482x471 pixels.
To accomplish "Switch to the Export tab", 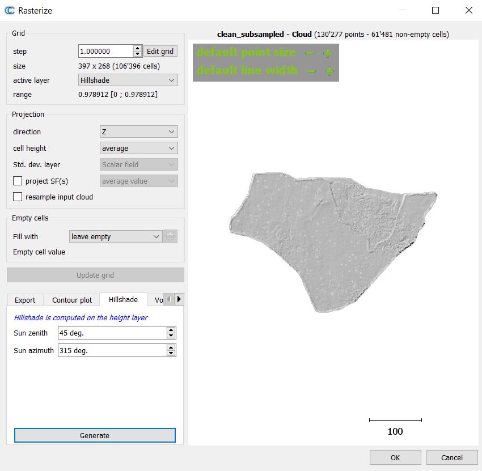I will (x=25, y=300).
